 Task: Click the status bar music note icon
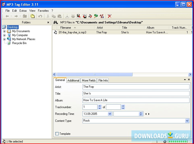[x=4, y=142]
